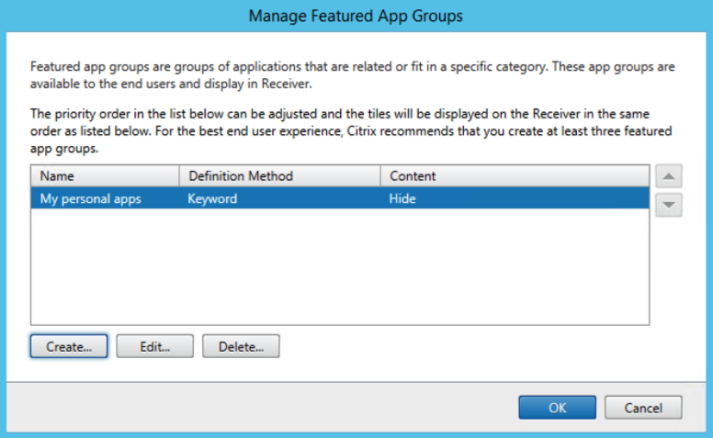Click the Keyword cell in the row
The image size is (713, 438).
point(212,198)
